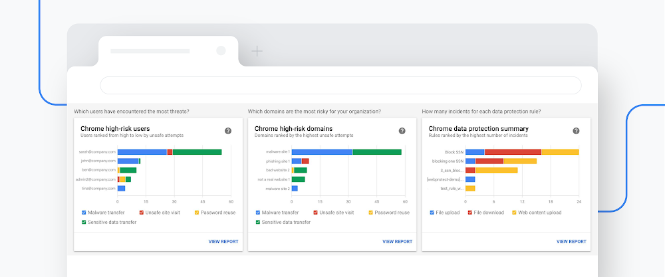Toggle Sensitive data transfer checkbox in high-risk users
Image resolution: width=665 pixels, height=277 pixels.
[84, 222]
